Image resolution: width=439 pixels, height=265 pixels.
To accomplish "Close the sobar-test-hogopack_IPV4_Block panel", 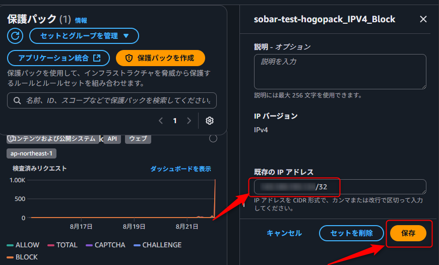I will (423, 19).
